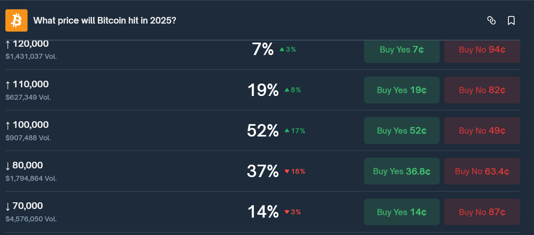Click Buy No 94¢ for 120,000
The image size is (534, 235).
coord(482,50)
